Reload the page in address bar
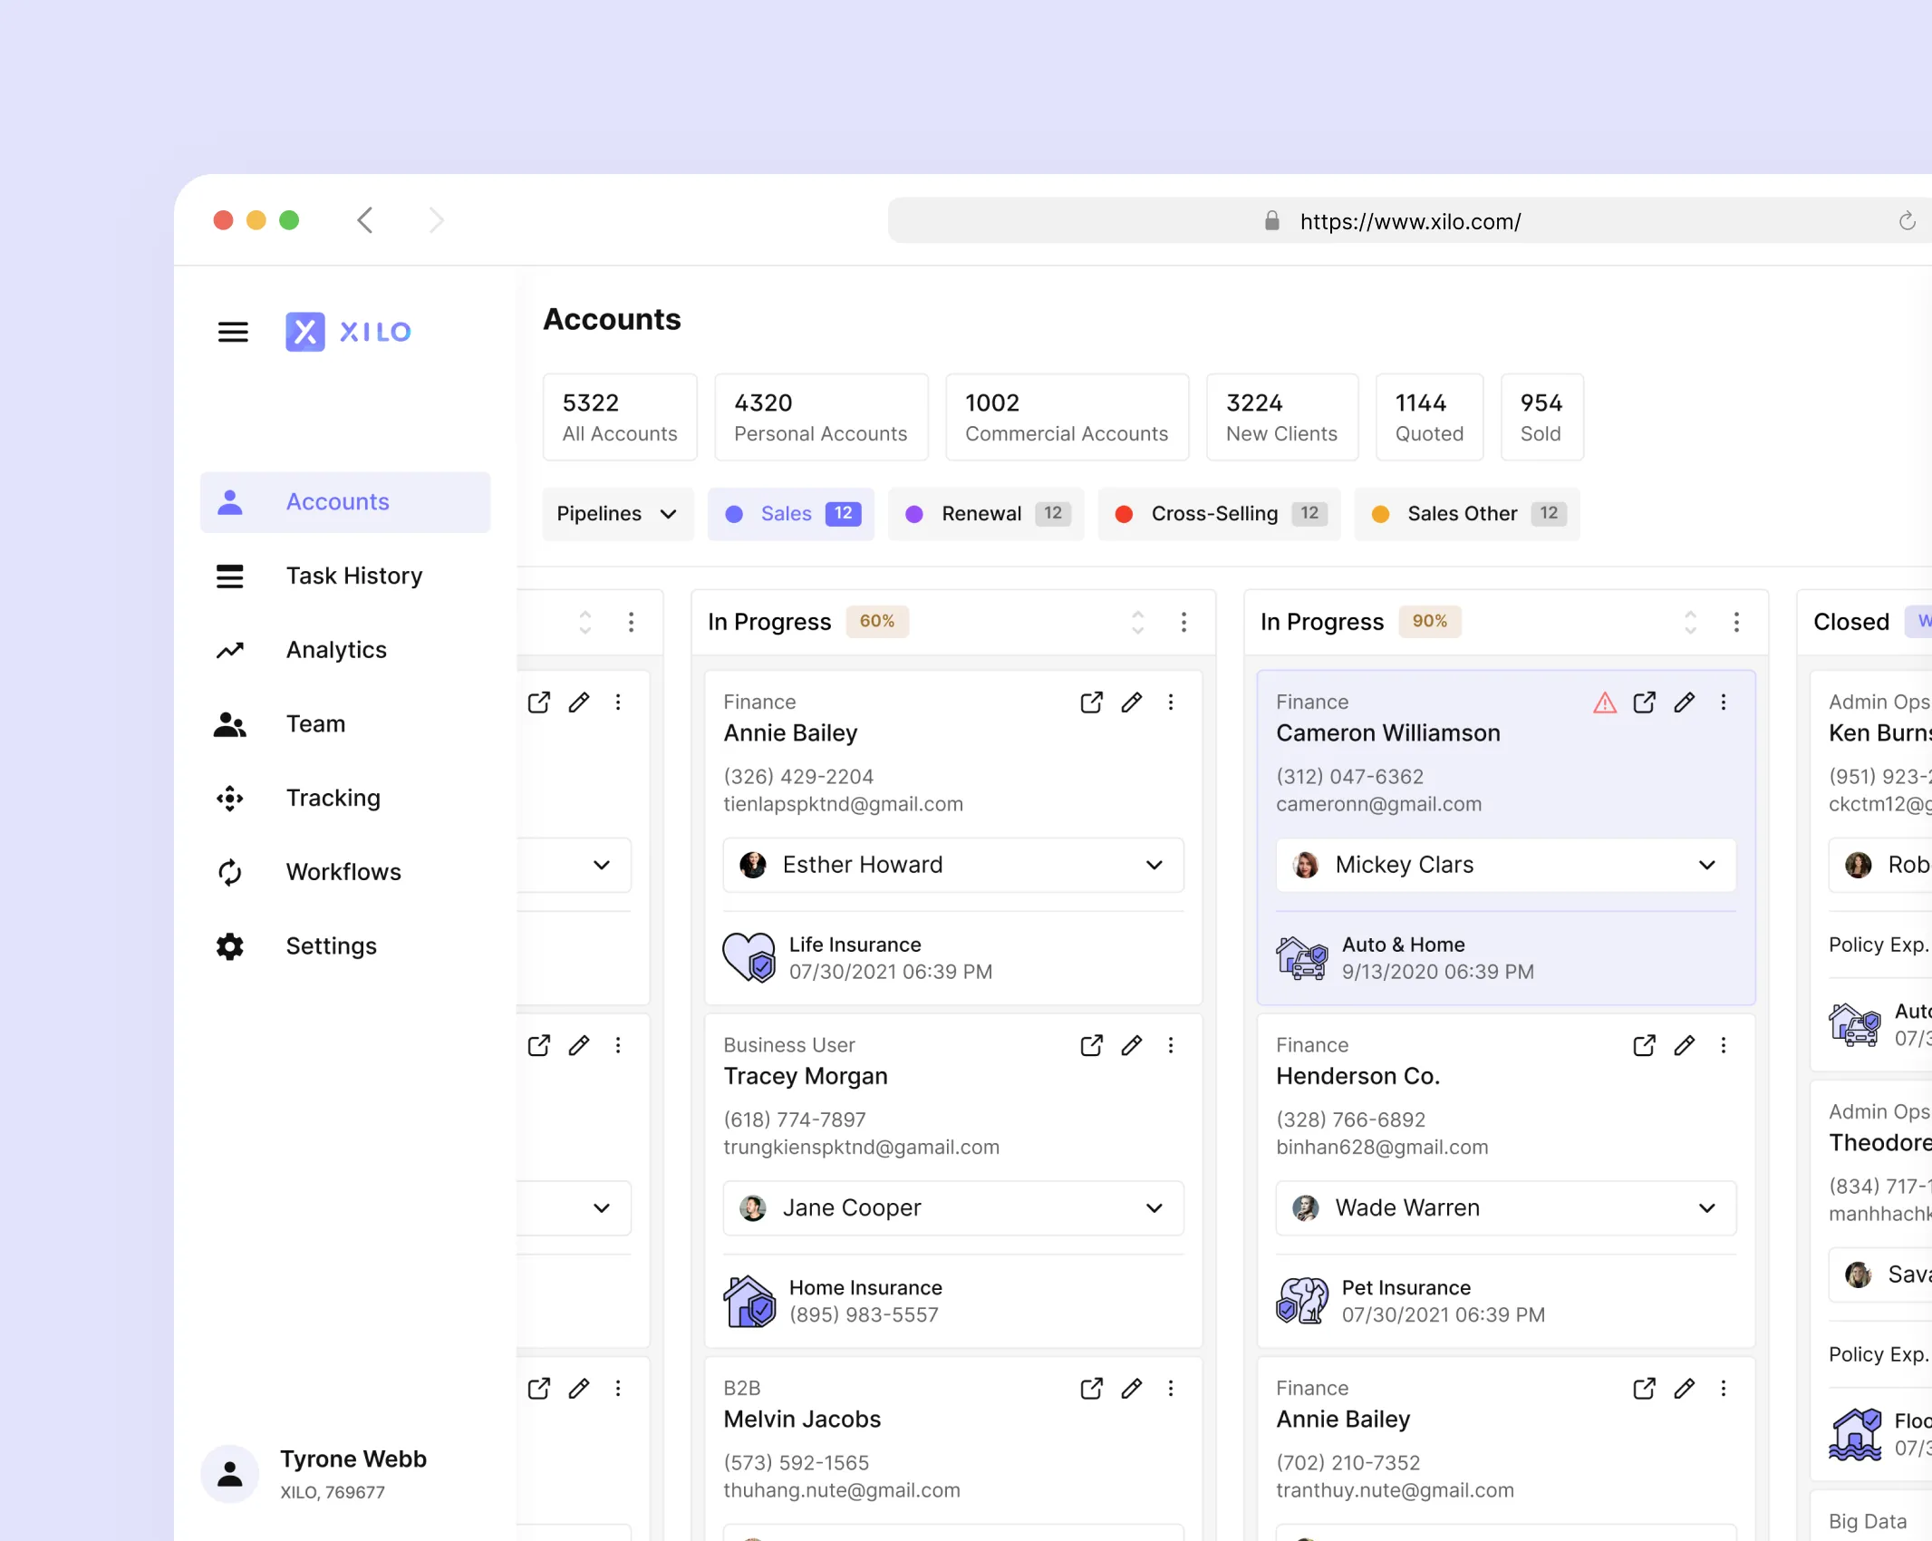The image size is (1932, 1541). (x=1907, y=221)
